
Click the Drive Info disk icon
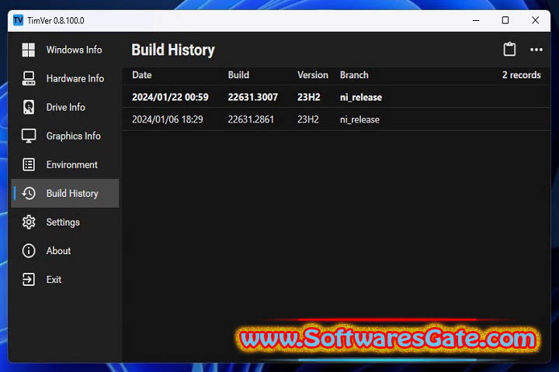(29, 107)
